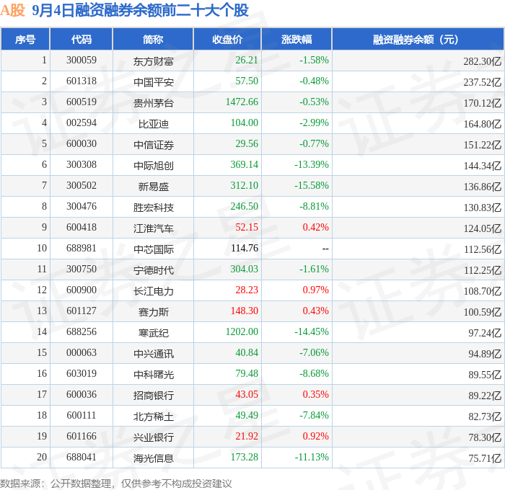Click stock code 000063
505x490 pixels.
coord(82,353)
